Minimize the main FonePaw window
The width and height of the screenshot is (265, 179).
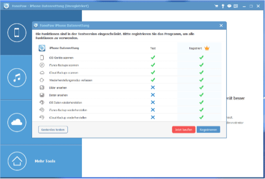(x=244, y=6)
